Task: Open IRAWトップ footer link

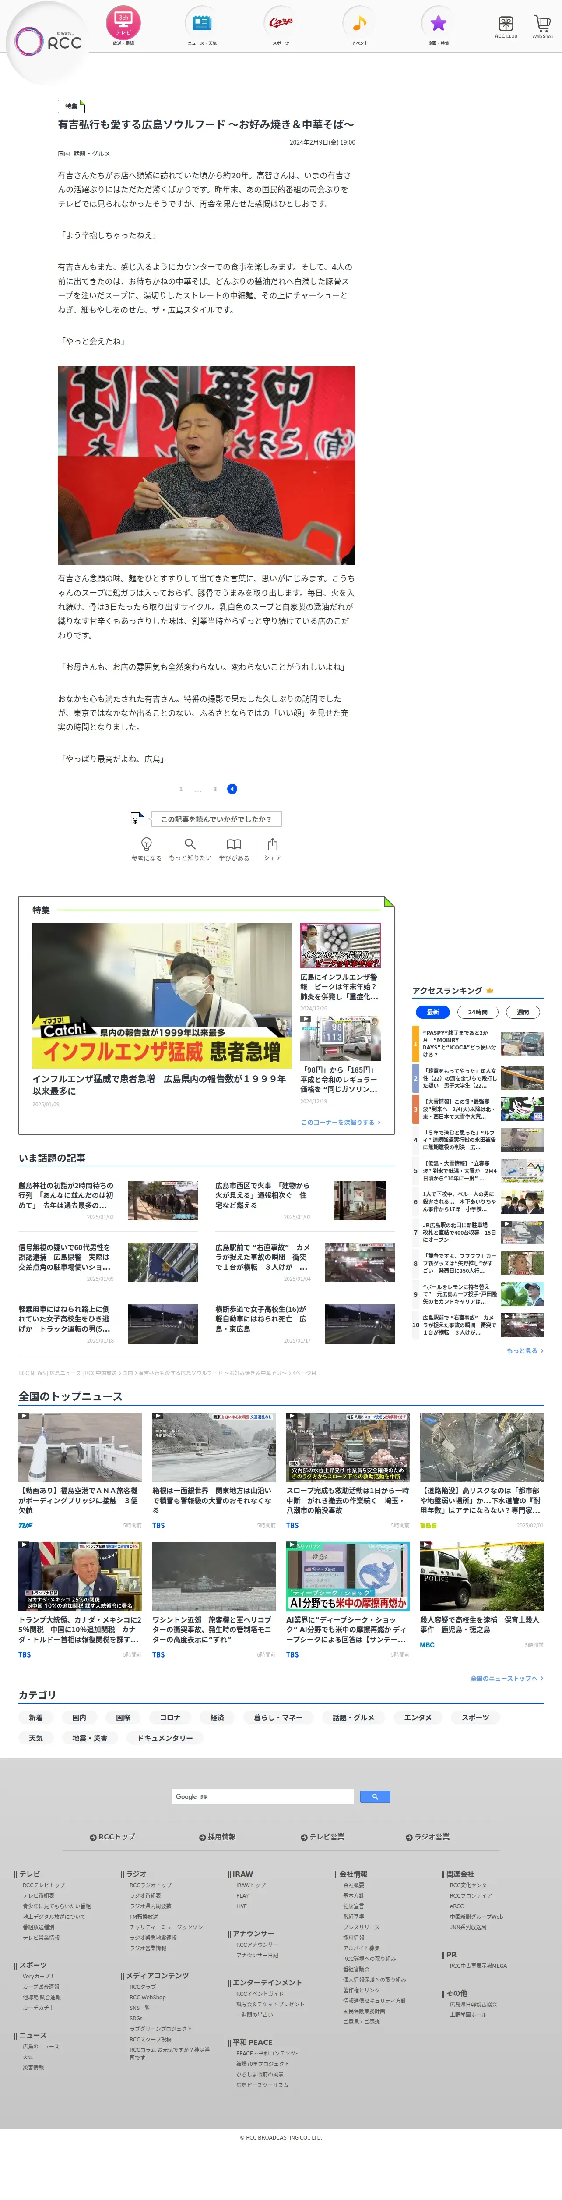Action: point(251,1886)
